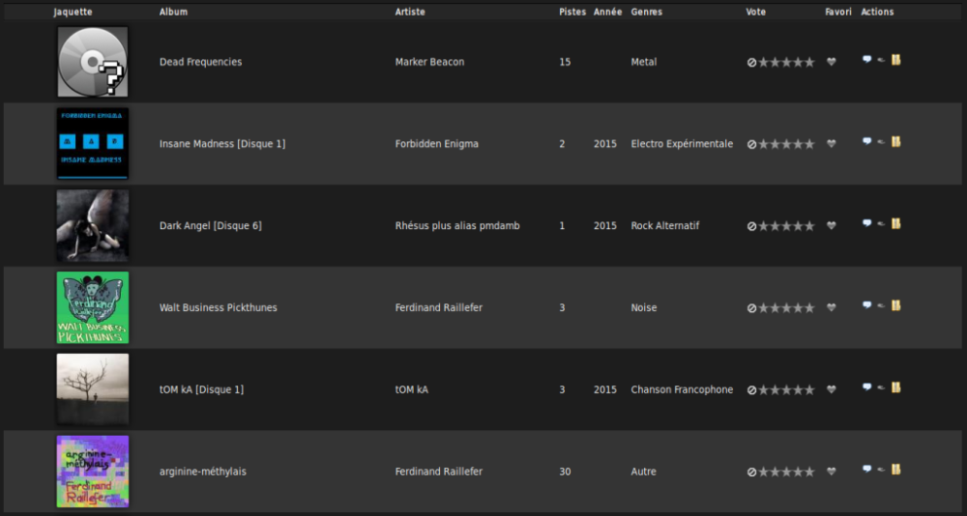Click the share icon for Insane Madness
967x516 pixels.
click(x=881, y=142)
